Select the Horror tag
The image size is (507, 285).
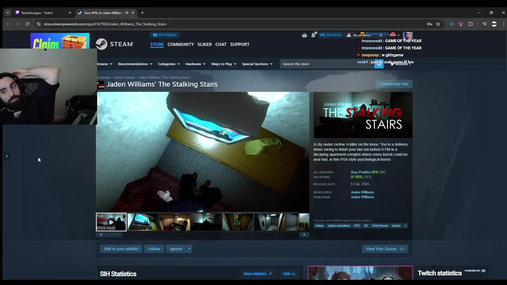(396, 226)
